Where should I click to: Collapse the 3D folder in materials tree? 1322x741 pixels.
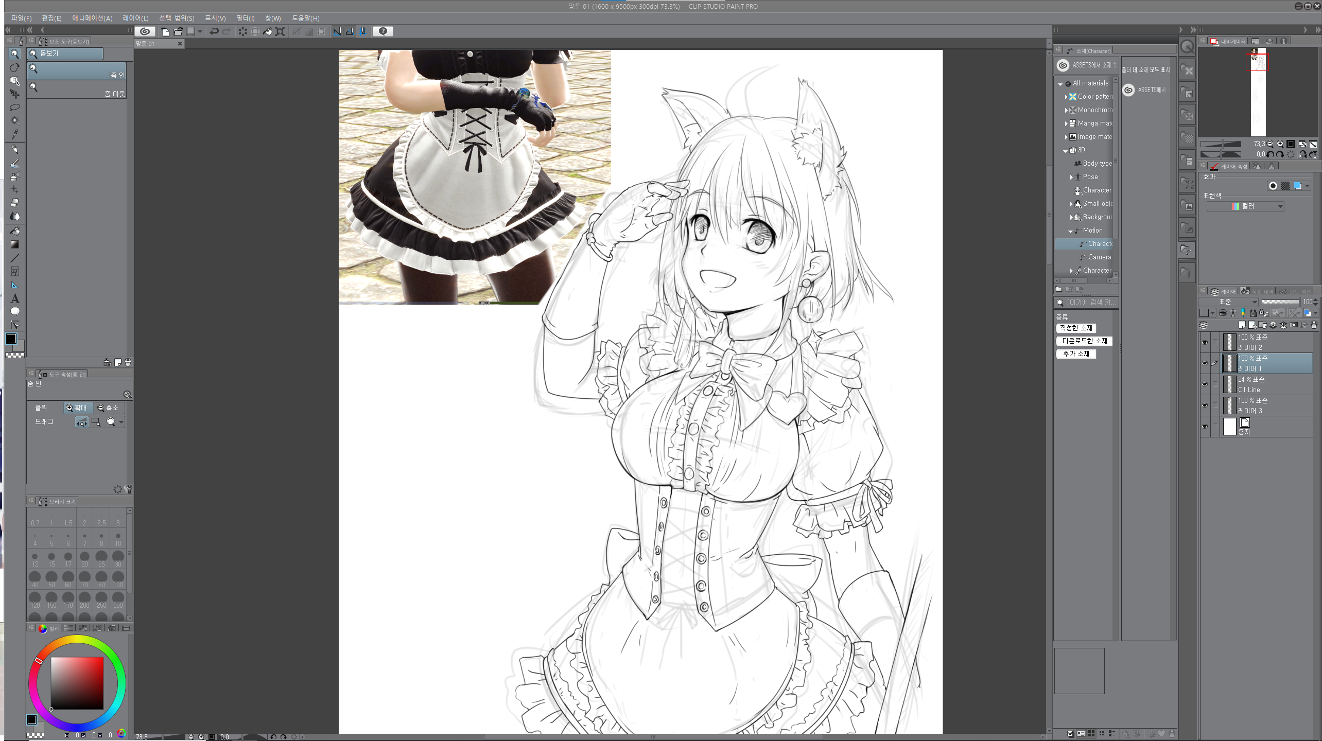click(x=1066, y=151)
